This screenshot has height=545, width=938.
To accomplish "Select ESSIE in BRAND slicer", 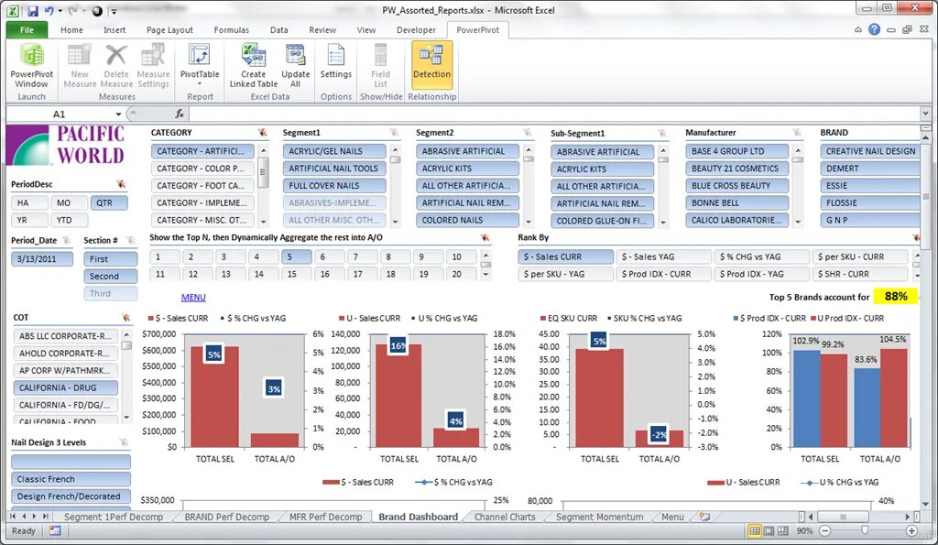I will click(x=870, y=185).
